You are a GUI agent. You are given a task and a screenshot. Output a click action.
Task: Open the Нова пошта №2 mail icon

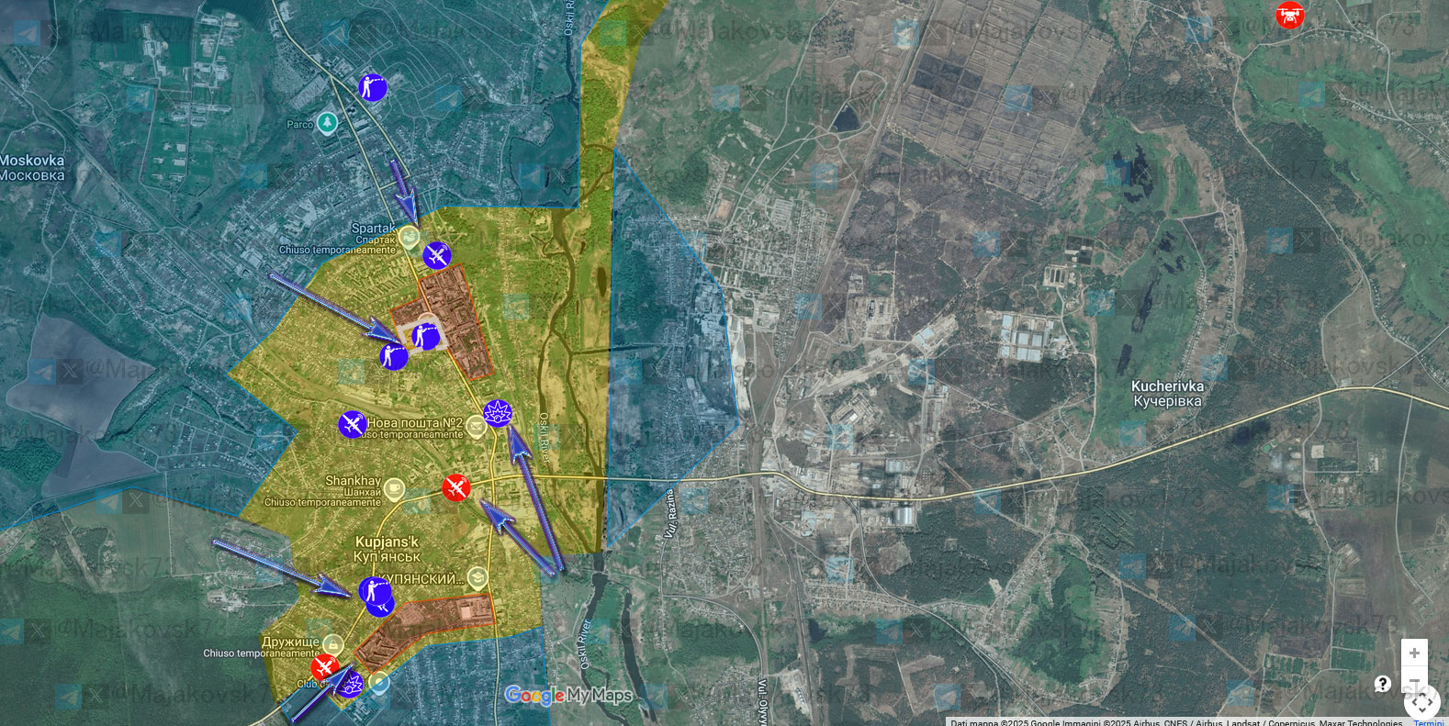coord(476,426)
